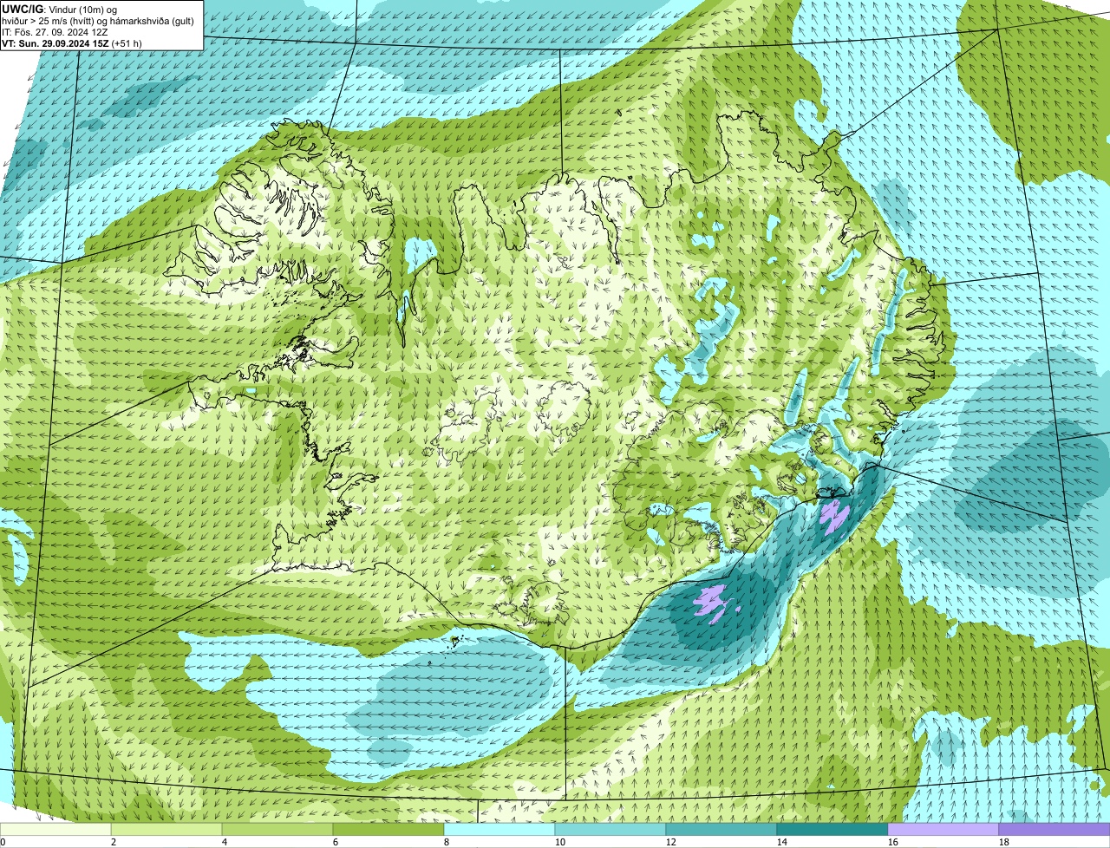The image size is (1110, 848).
Task: Click the light purple 16–18 legend swatch
Action: tap(943, 829)
